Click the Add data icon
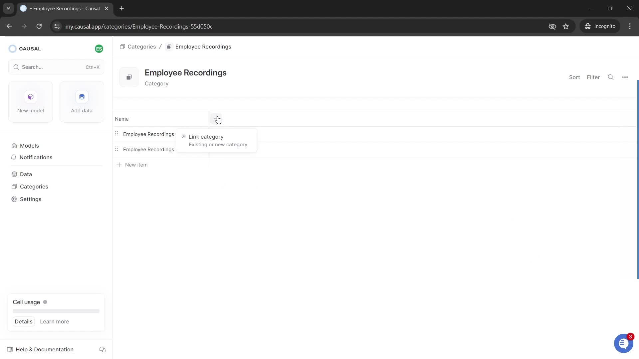 coord(82,97)
